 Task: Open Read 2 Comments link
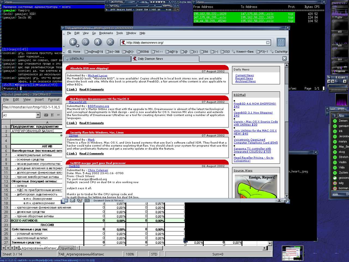(x=91, y=154)
